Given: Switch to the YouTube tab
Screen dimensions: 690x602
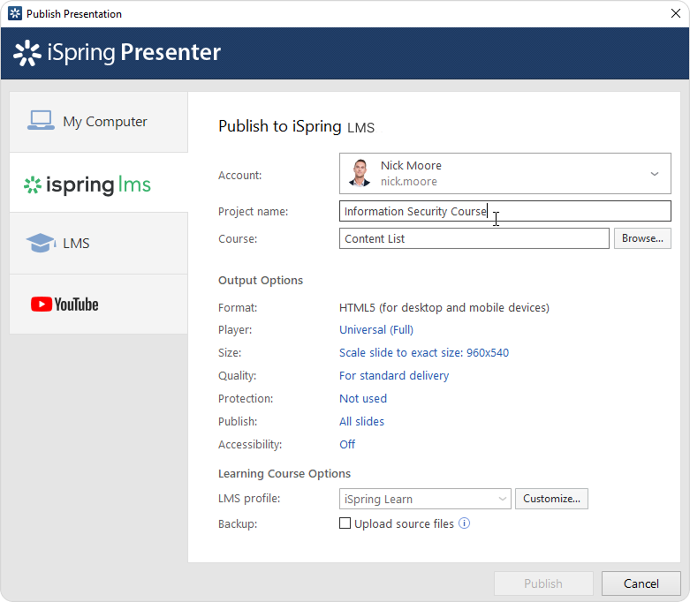Looking at the screenshot, I should click(99, 305).
